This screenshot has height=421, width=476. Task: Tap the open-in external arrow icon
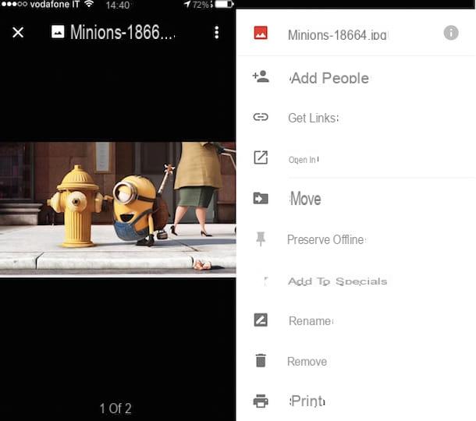261,157
